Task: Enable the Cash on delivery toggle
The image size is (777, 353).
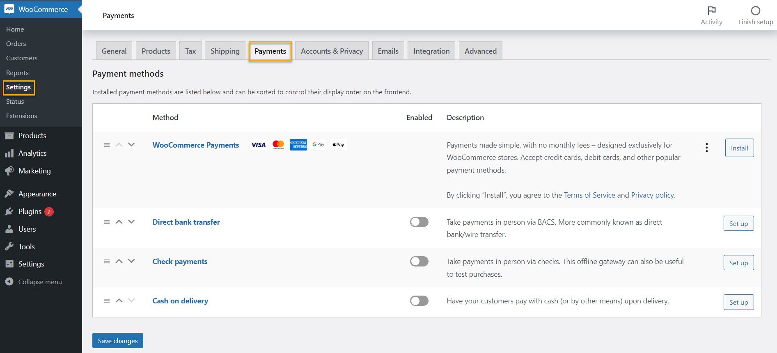Action: pos(419,301)
